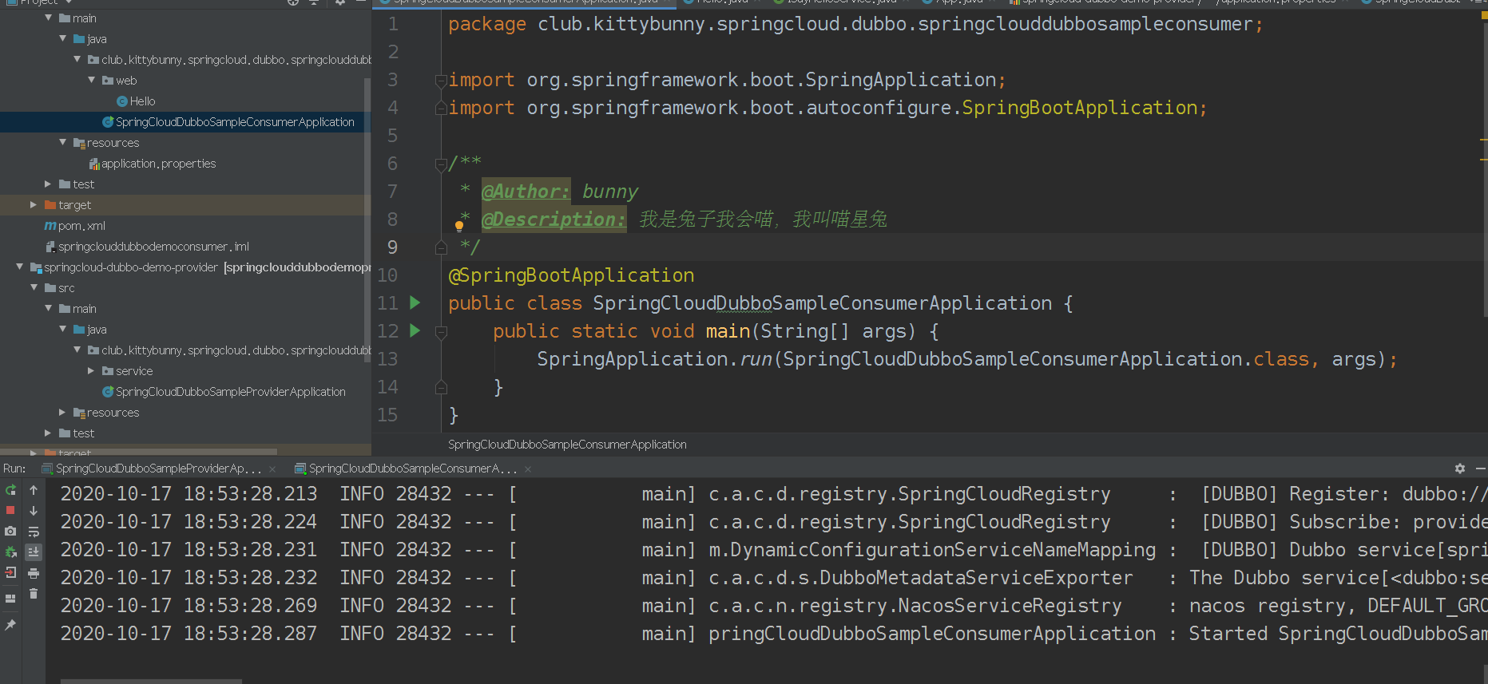Click the yellow intention bulb on line 8
Image resolution: width=1488 pixels, height=684 pixels.
[459, 227]
